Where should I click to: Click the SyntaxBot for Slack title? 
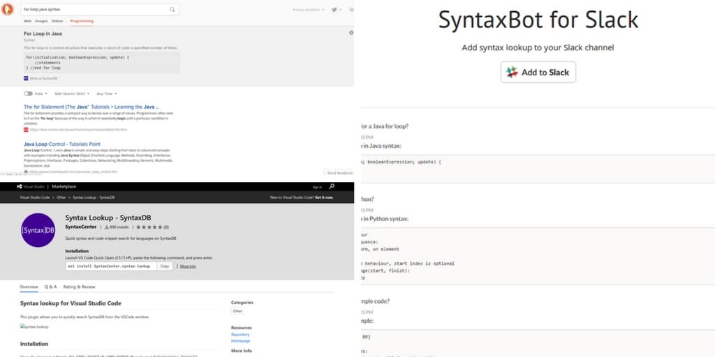(538, 20)
